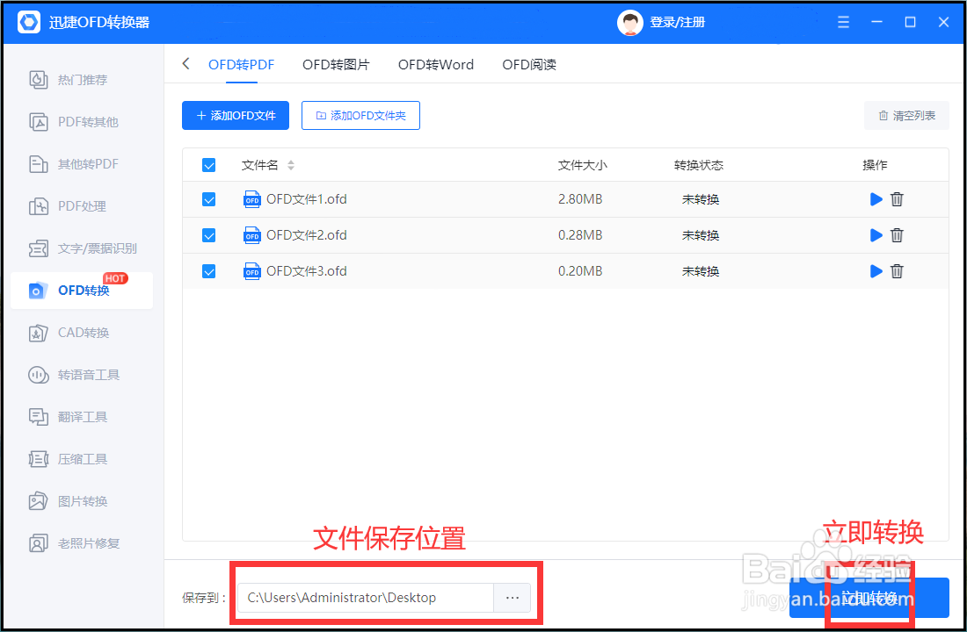Image resolution: width=967 pixels, height=632 pixels.
Task: Delete OFD文件3.ofd using trash icon
Action: click(x=898, y=271)
